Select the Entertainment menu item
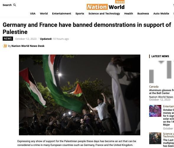Screen dimensions: 174x148 (61, 14)
